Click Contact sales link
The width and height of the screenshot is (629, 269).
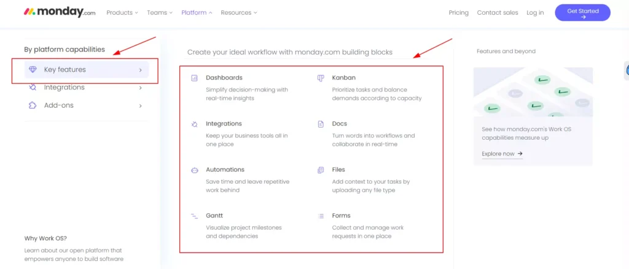tap(498, 12)
